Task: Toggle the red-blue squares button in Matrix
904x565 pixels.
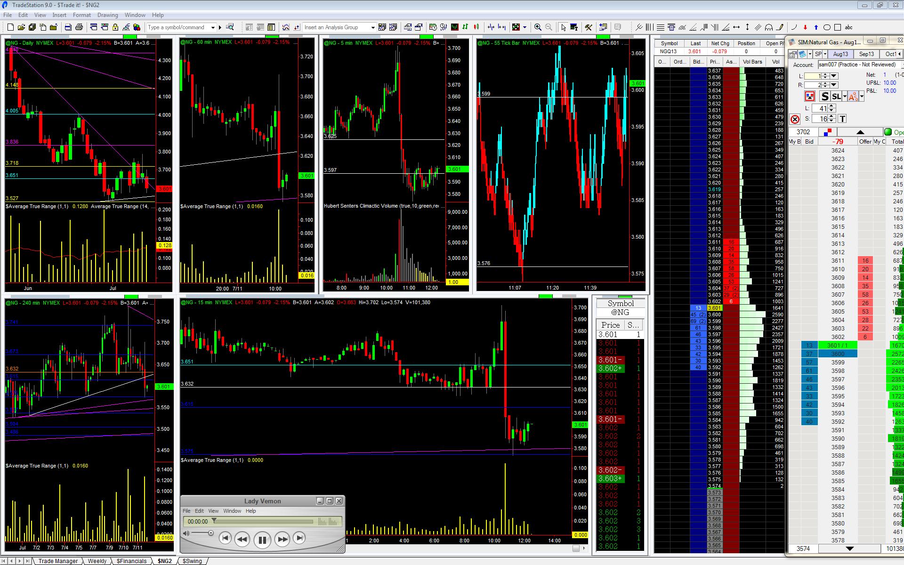Action: coord(829,132)
